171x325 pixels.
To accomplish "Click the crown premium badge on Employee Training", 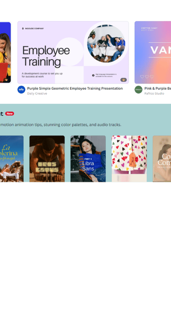I will [124, 80].
